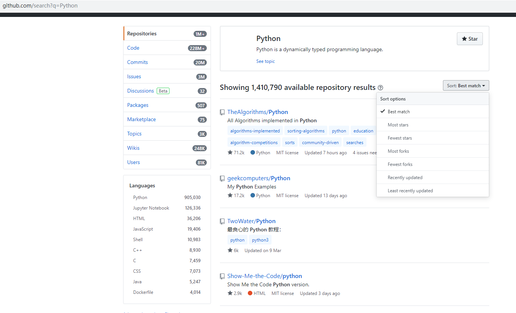Viewport: 516px width, 313px height.
Task: Filter results by Jupyter Notebook language
Action: [x=167, y=208]
